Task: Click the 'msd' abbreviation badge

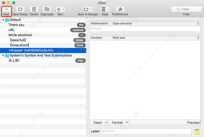Action: pos(80,61)
